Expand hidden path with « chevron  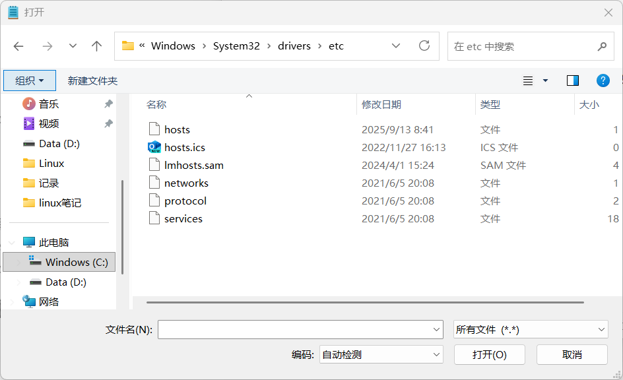pyautogui.click(x=142, y=46)
